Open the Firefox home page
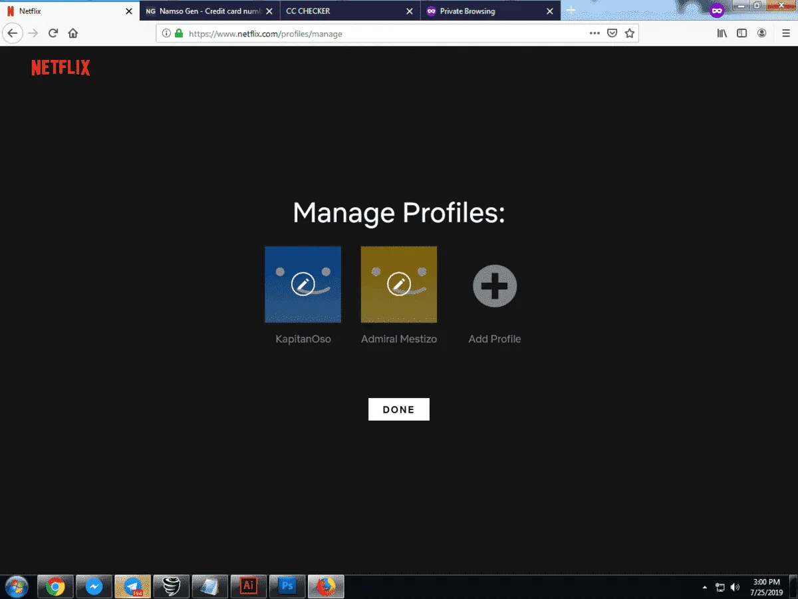This screenshot has width=798, height=599. [x=73, y=33]
